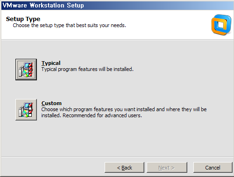Select the Typical setup icon button
Viewport: 234px width, 177px height.
(x=26, y=70)
